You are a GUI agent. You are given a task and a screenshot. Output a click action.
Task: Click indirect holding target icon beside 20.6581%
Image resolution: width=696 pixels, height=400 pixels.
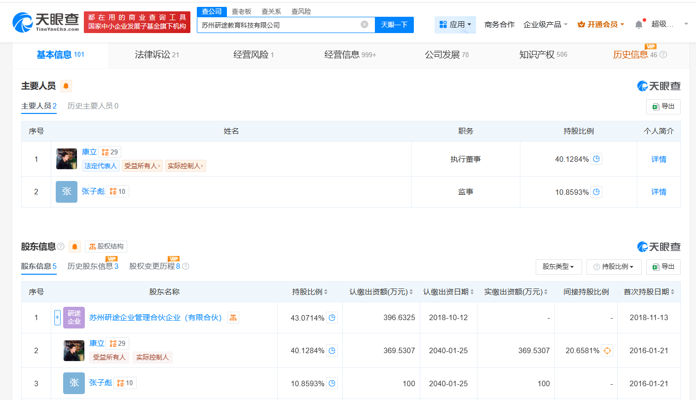point(607,351)
